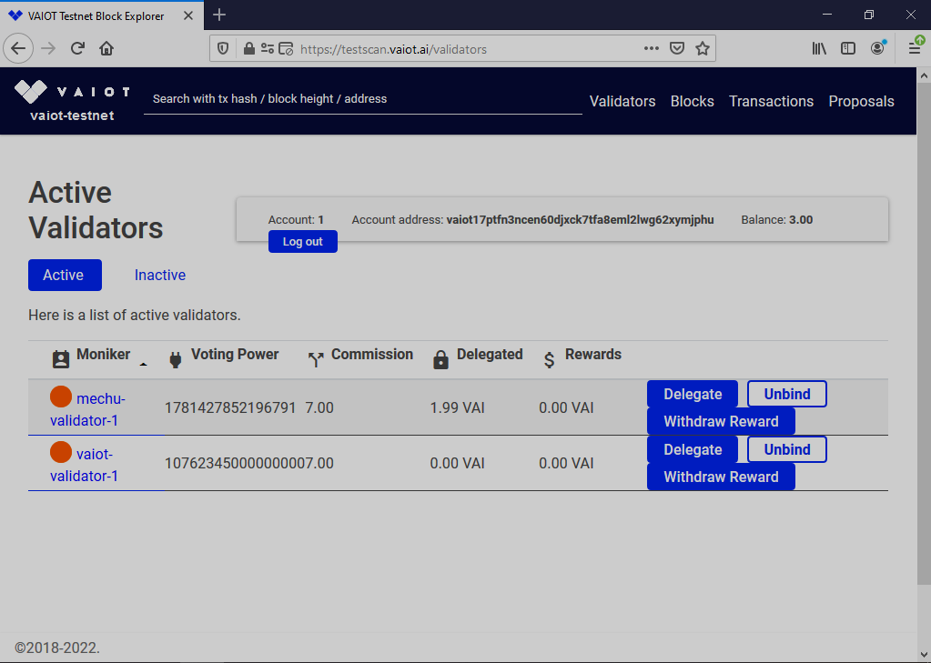Click the orange avatar of vaiot-validator-1

[61, 452]
